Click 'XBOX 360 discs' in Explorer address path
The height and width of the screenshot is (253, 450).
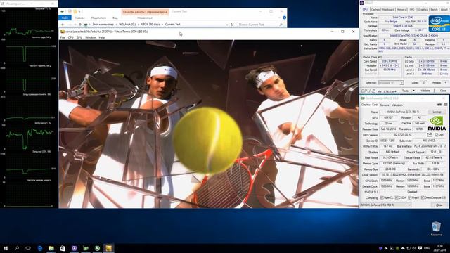pos(150,25)
